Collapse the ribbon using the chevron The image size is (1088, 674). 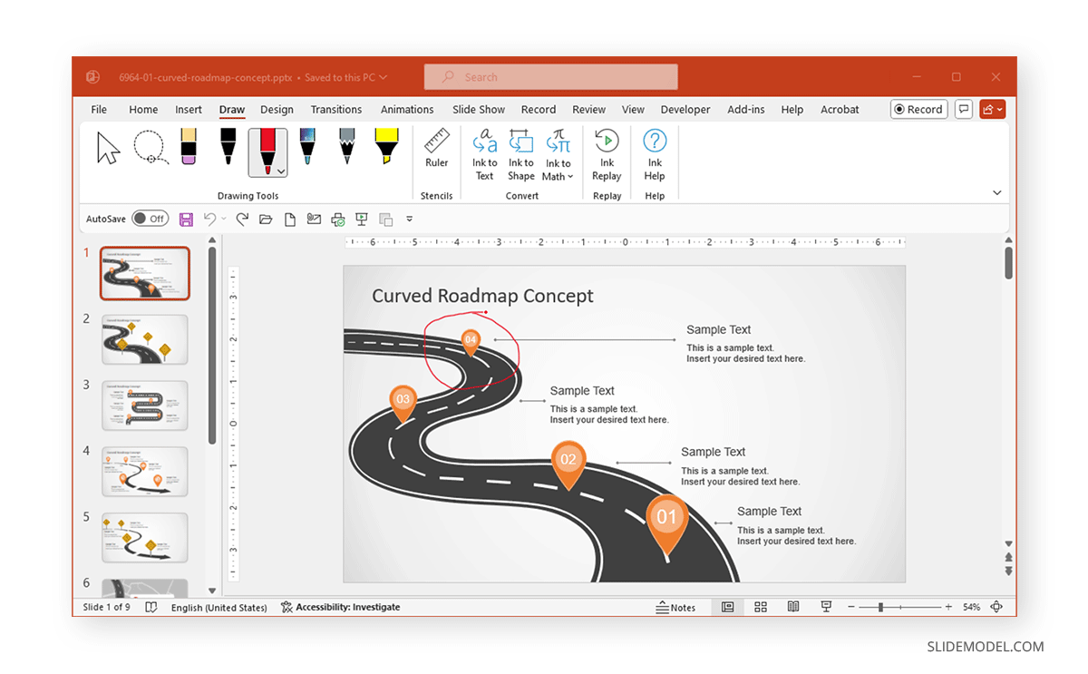[996, 193]
